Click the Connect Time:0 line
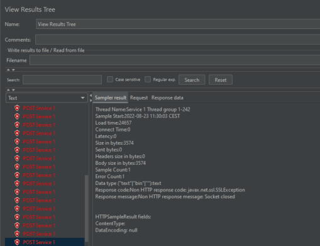The height and width of the screenshot is (246, 320). 113,130
